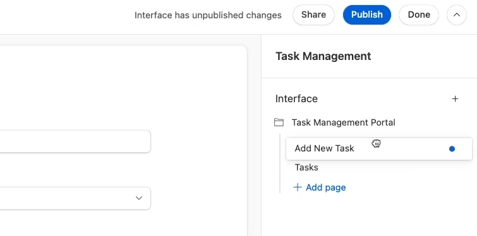Open the dropdown chevron in the lower field
Viewport: 477px width, 236px height.
tap(139, 198)
